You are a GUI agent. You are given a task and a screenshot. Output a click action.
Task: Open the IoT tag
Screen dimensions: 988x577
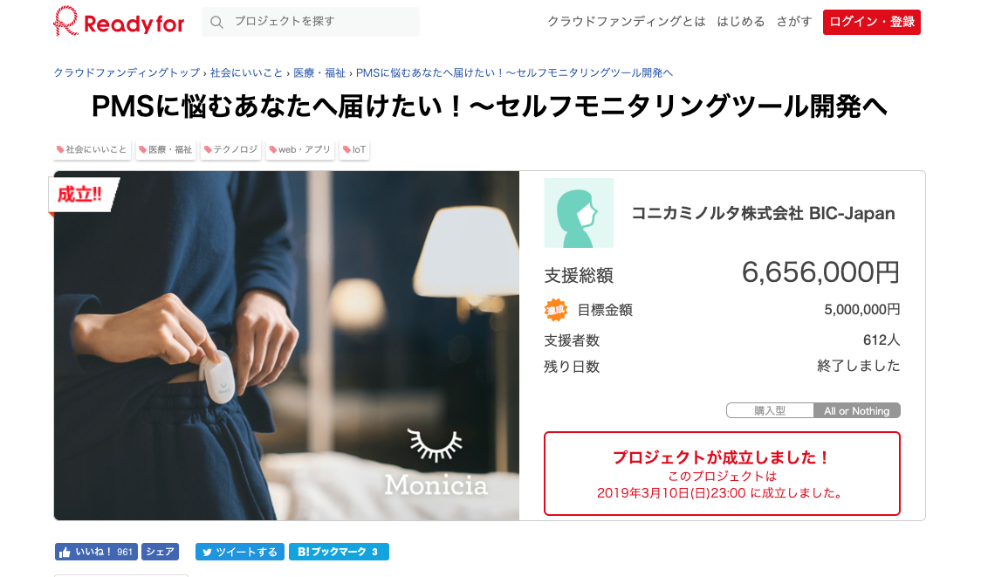pyautogui.click(x=354, y=149)
